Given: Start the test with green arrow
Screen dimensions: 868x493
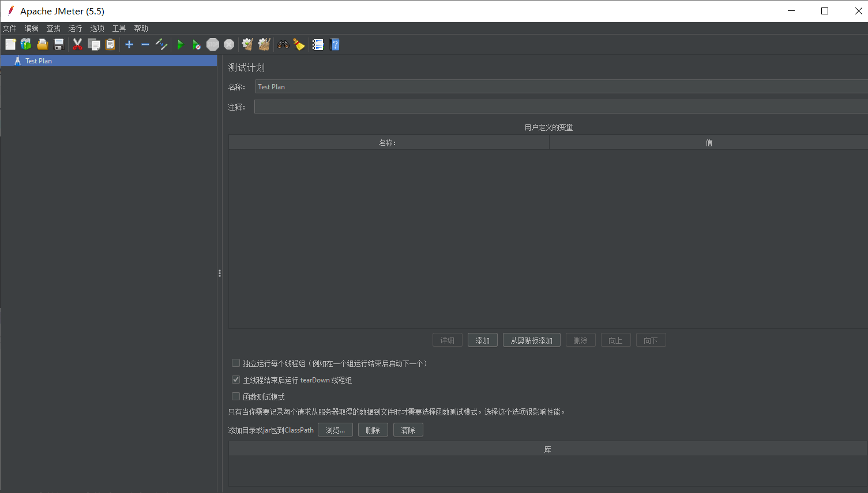Looking at the screenshot, I should (x=180, y=44).
